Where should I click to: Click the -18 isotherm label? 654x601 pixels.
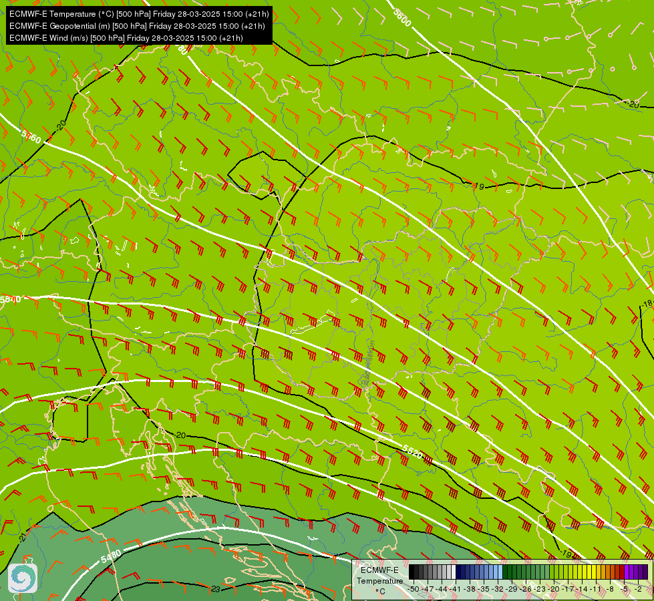pos(647,305)
